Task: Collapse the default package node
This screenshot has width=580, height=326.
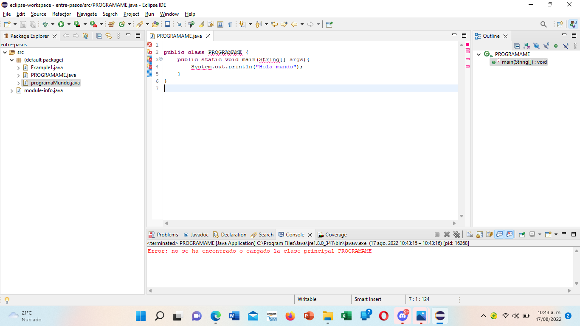Action: (x=11, y=60)
